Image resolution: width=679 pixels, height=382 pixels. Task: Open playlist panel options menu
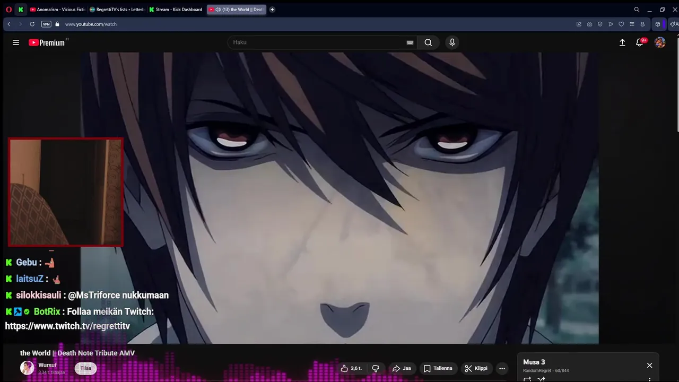[x=649, y=379]
